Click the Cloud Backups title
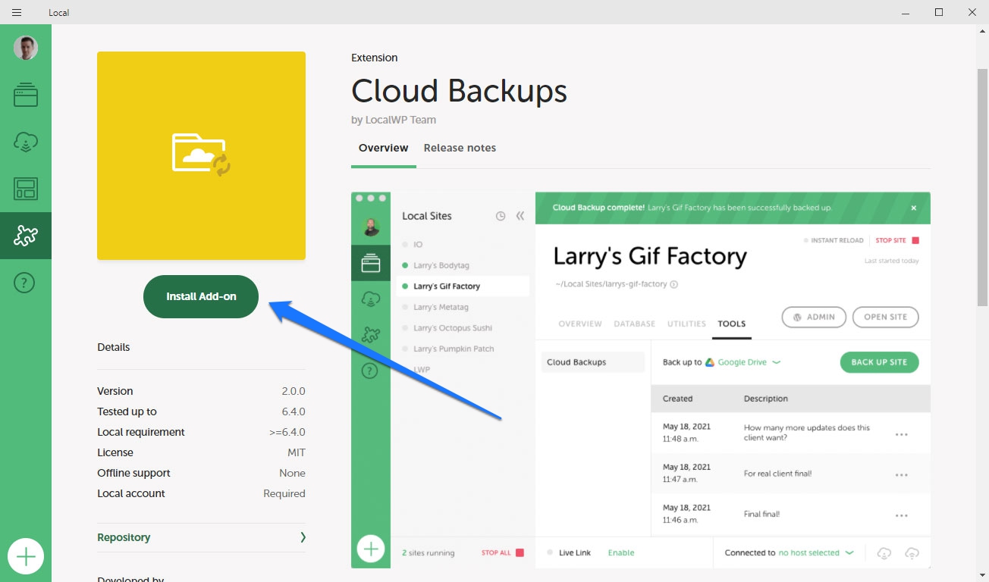989x582 pixels. point(459,91)
